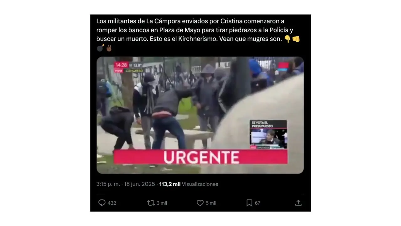Click the reply speech bubble icon
401x226 pixels.
102,203
